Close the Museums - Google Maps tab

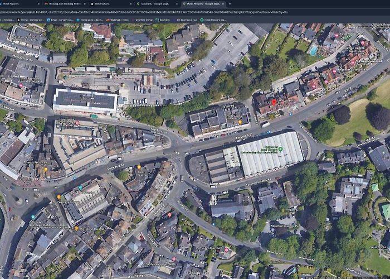(x=177, y=4)
